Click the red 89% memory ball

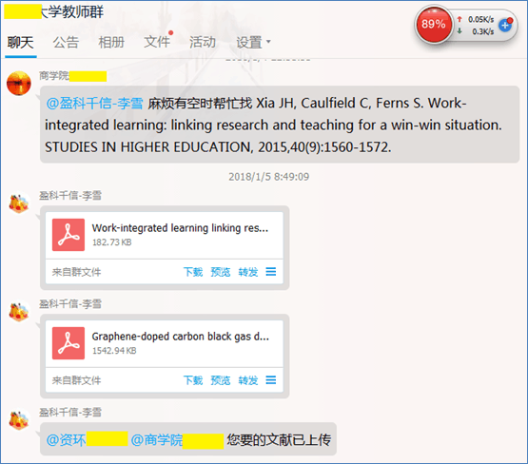(x=434, y=24)
